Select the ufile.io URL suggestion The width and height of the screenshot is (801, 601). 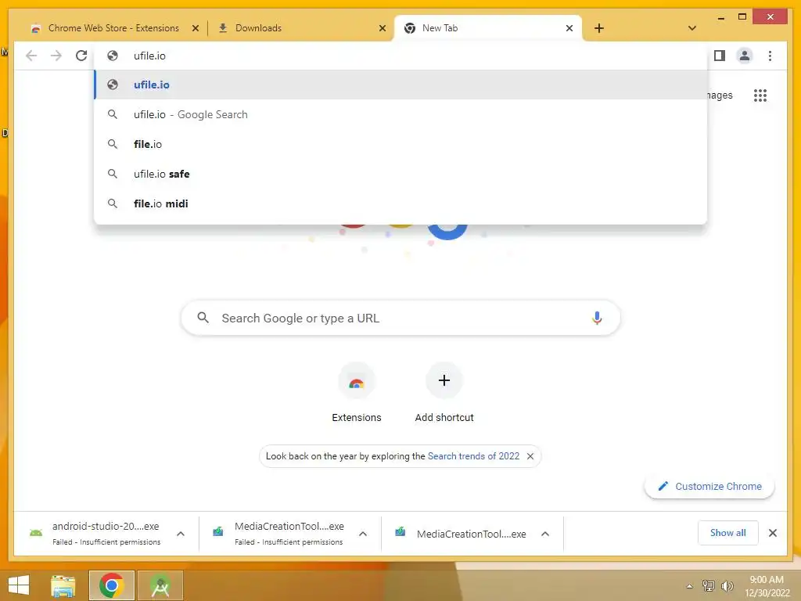(x=400, y=85)
